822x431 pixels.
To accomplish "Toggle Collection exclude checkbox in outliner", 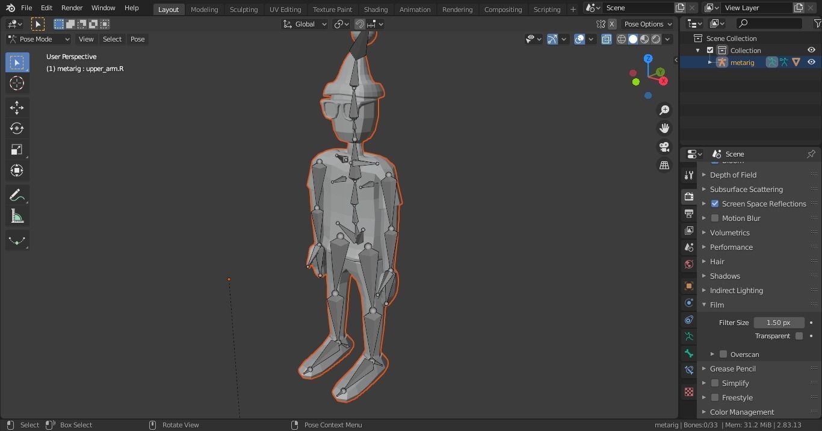I will [710, 51].
